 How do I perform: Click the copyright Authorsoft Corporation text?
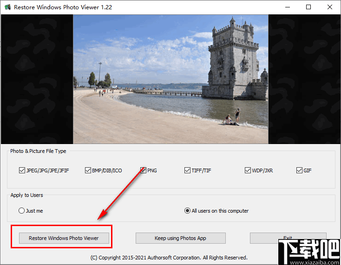[x=169, y=258]
